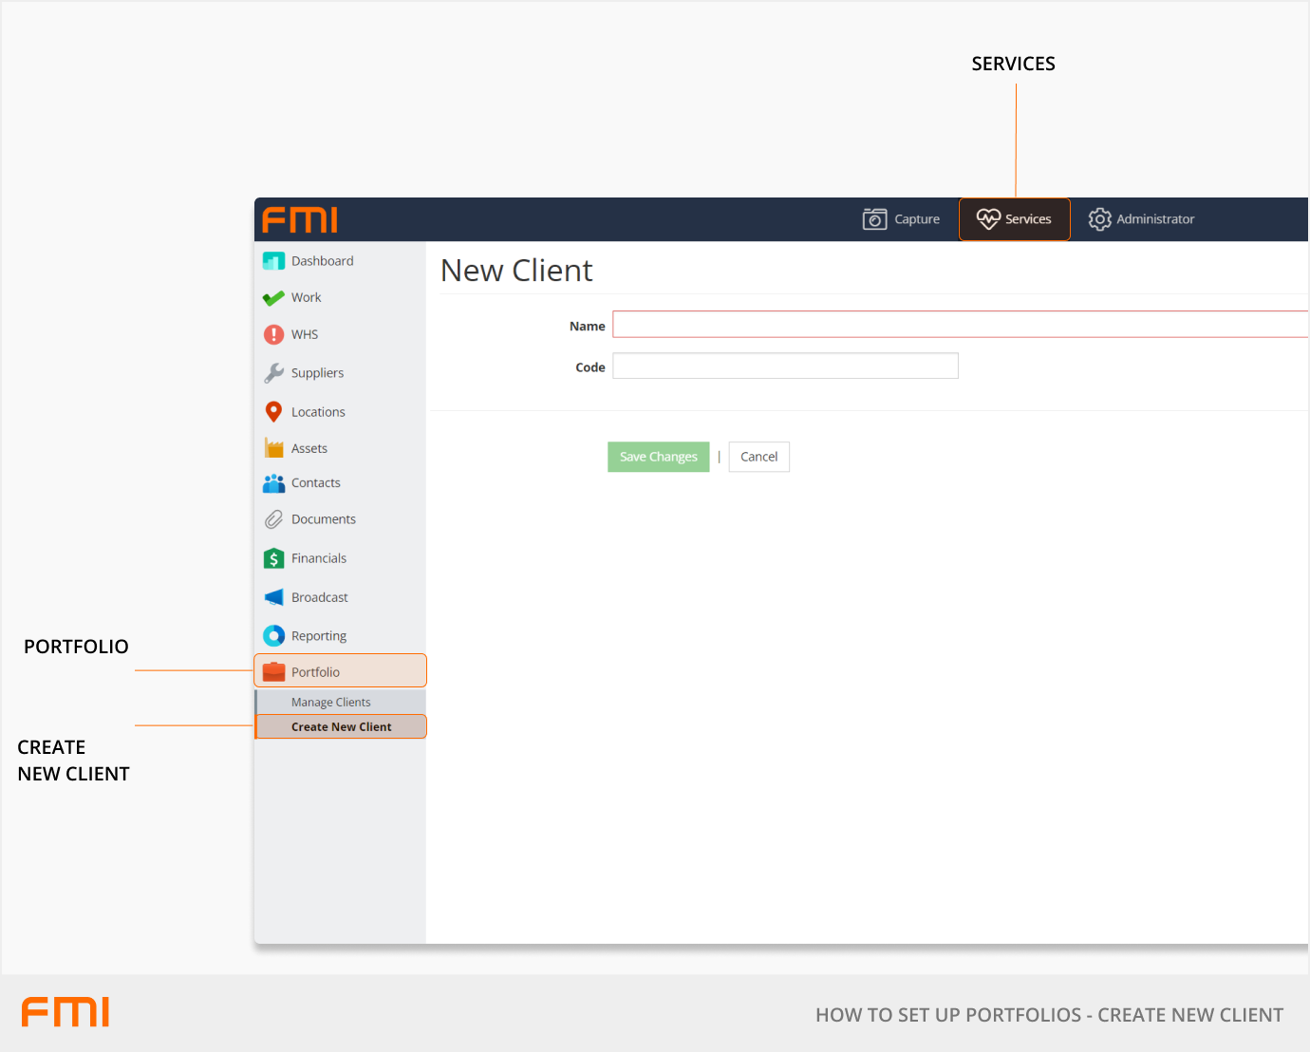Viewport: 1310px width, 1052px height.
Task: Select the WHS red alert icon
Action: [273, 334]
